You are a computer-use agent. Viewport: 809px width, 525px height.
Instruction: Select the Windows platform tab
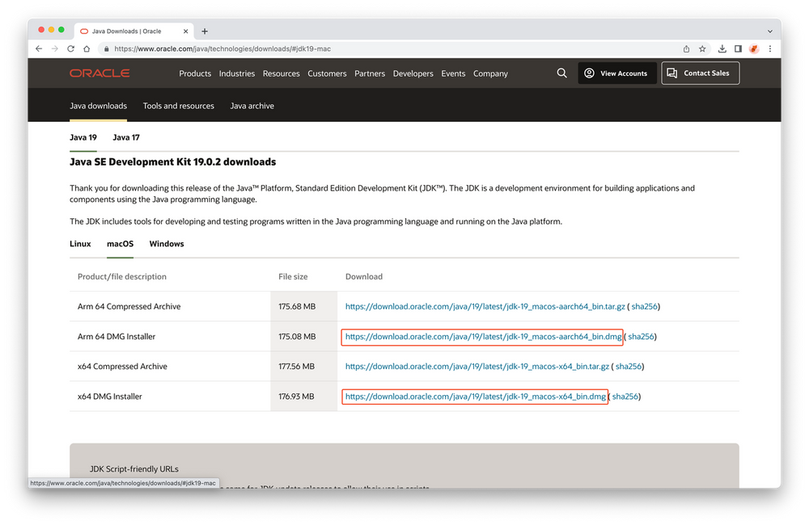[167, 244]
